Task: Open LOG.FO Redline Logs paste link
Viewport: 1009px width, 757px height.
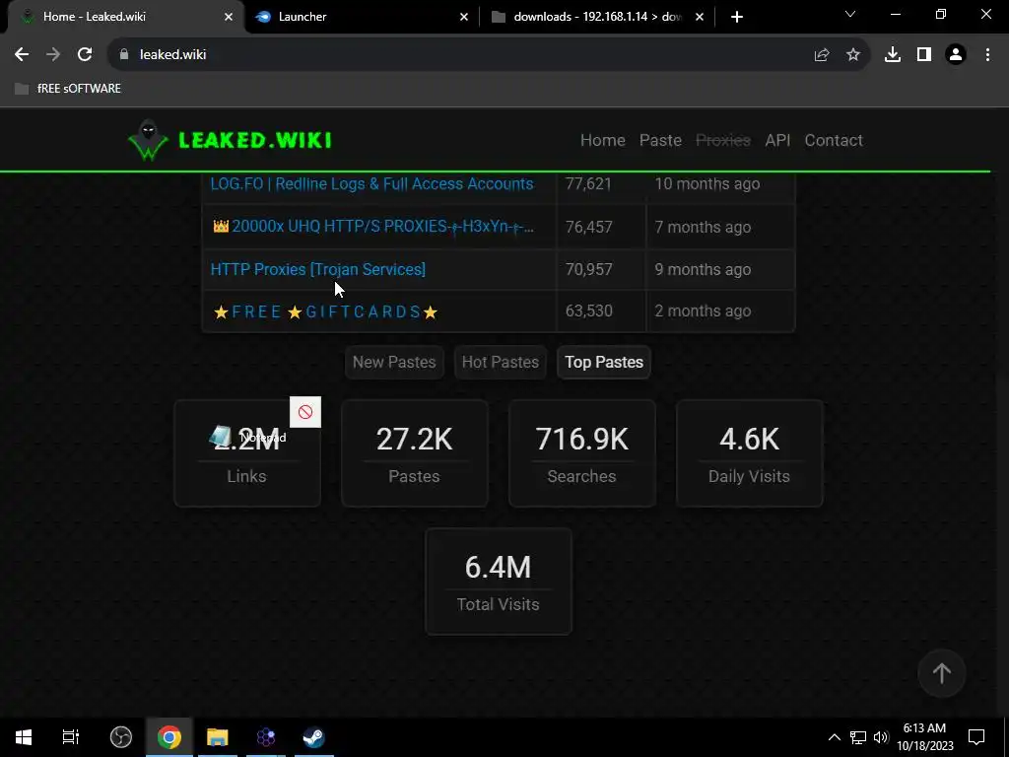Action: [371, 184]
